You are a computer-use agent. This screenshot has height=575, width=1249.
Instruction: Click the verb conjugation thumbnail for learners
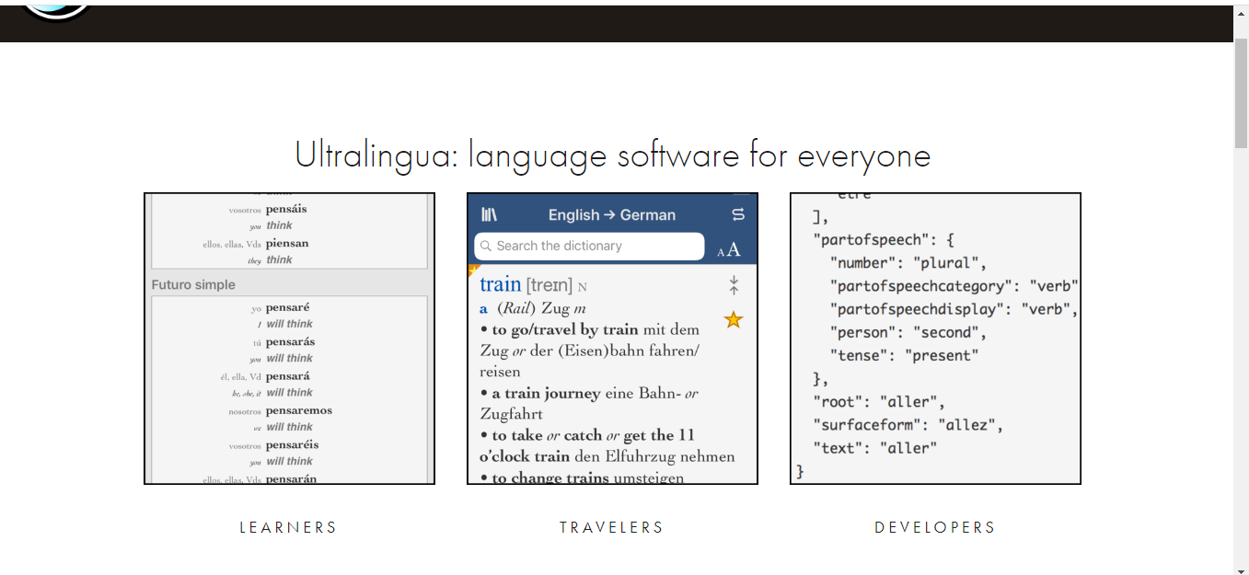pos(289,339)
